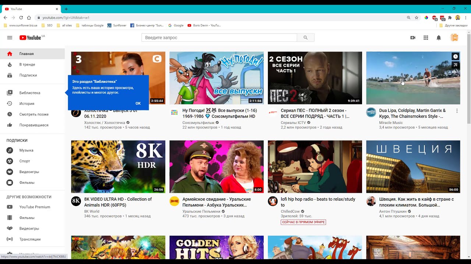Go back with the browser arrow
Image resolution: width=471 pixels, height=264 pixels.
(x=5, y=18)
